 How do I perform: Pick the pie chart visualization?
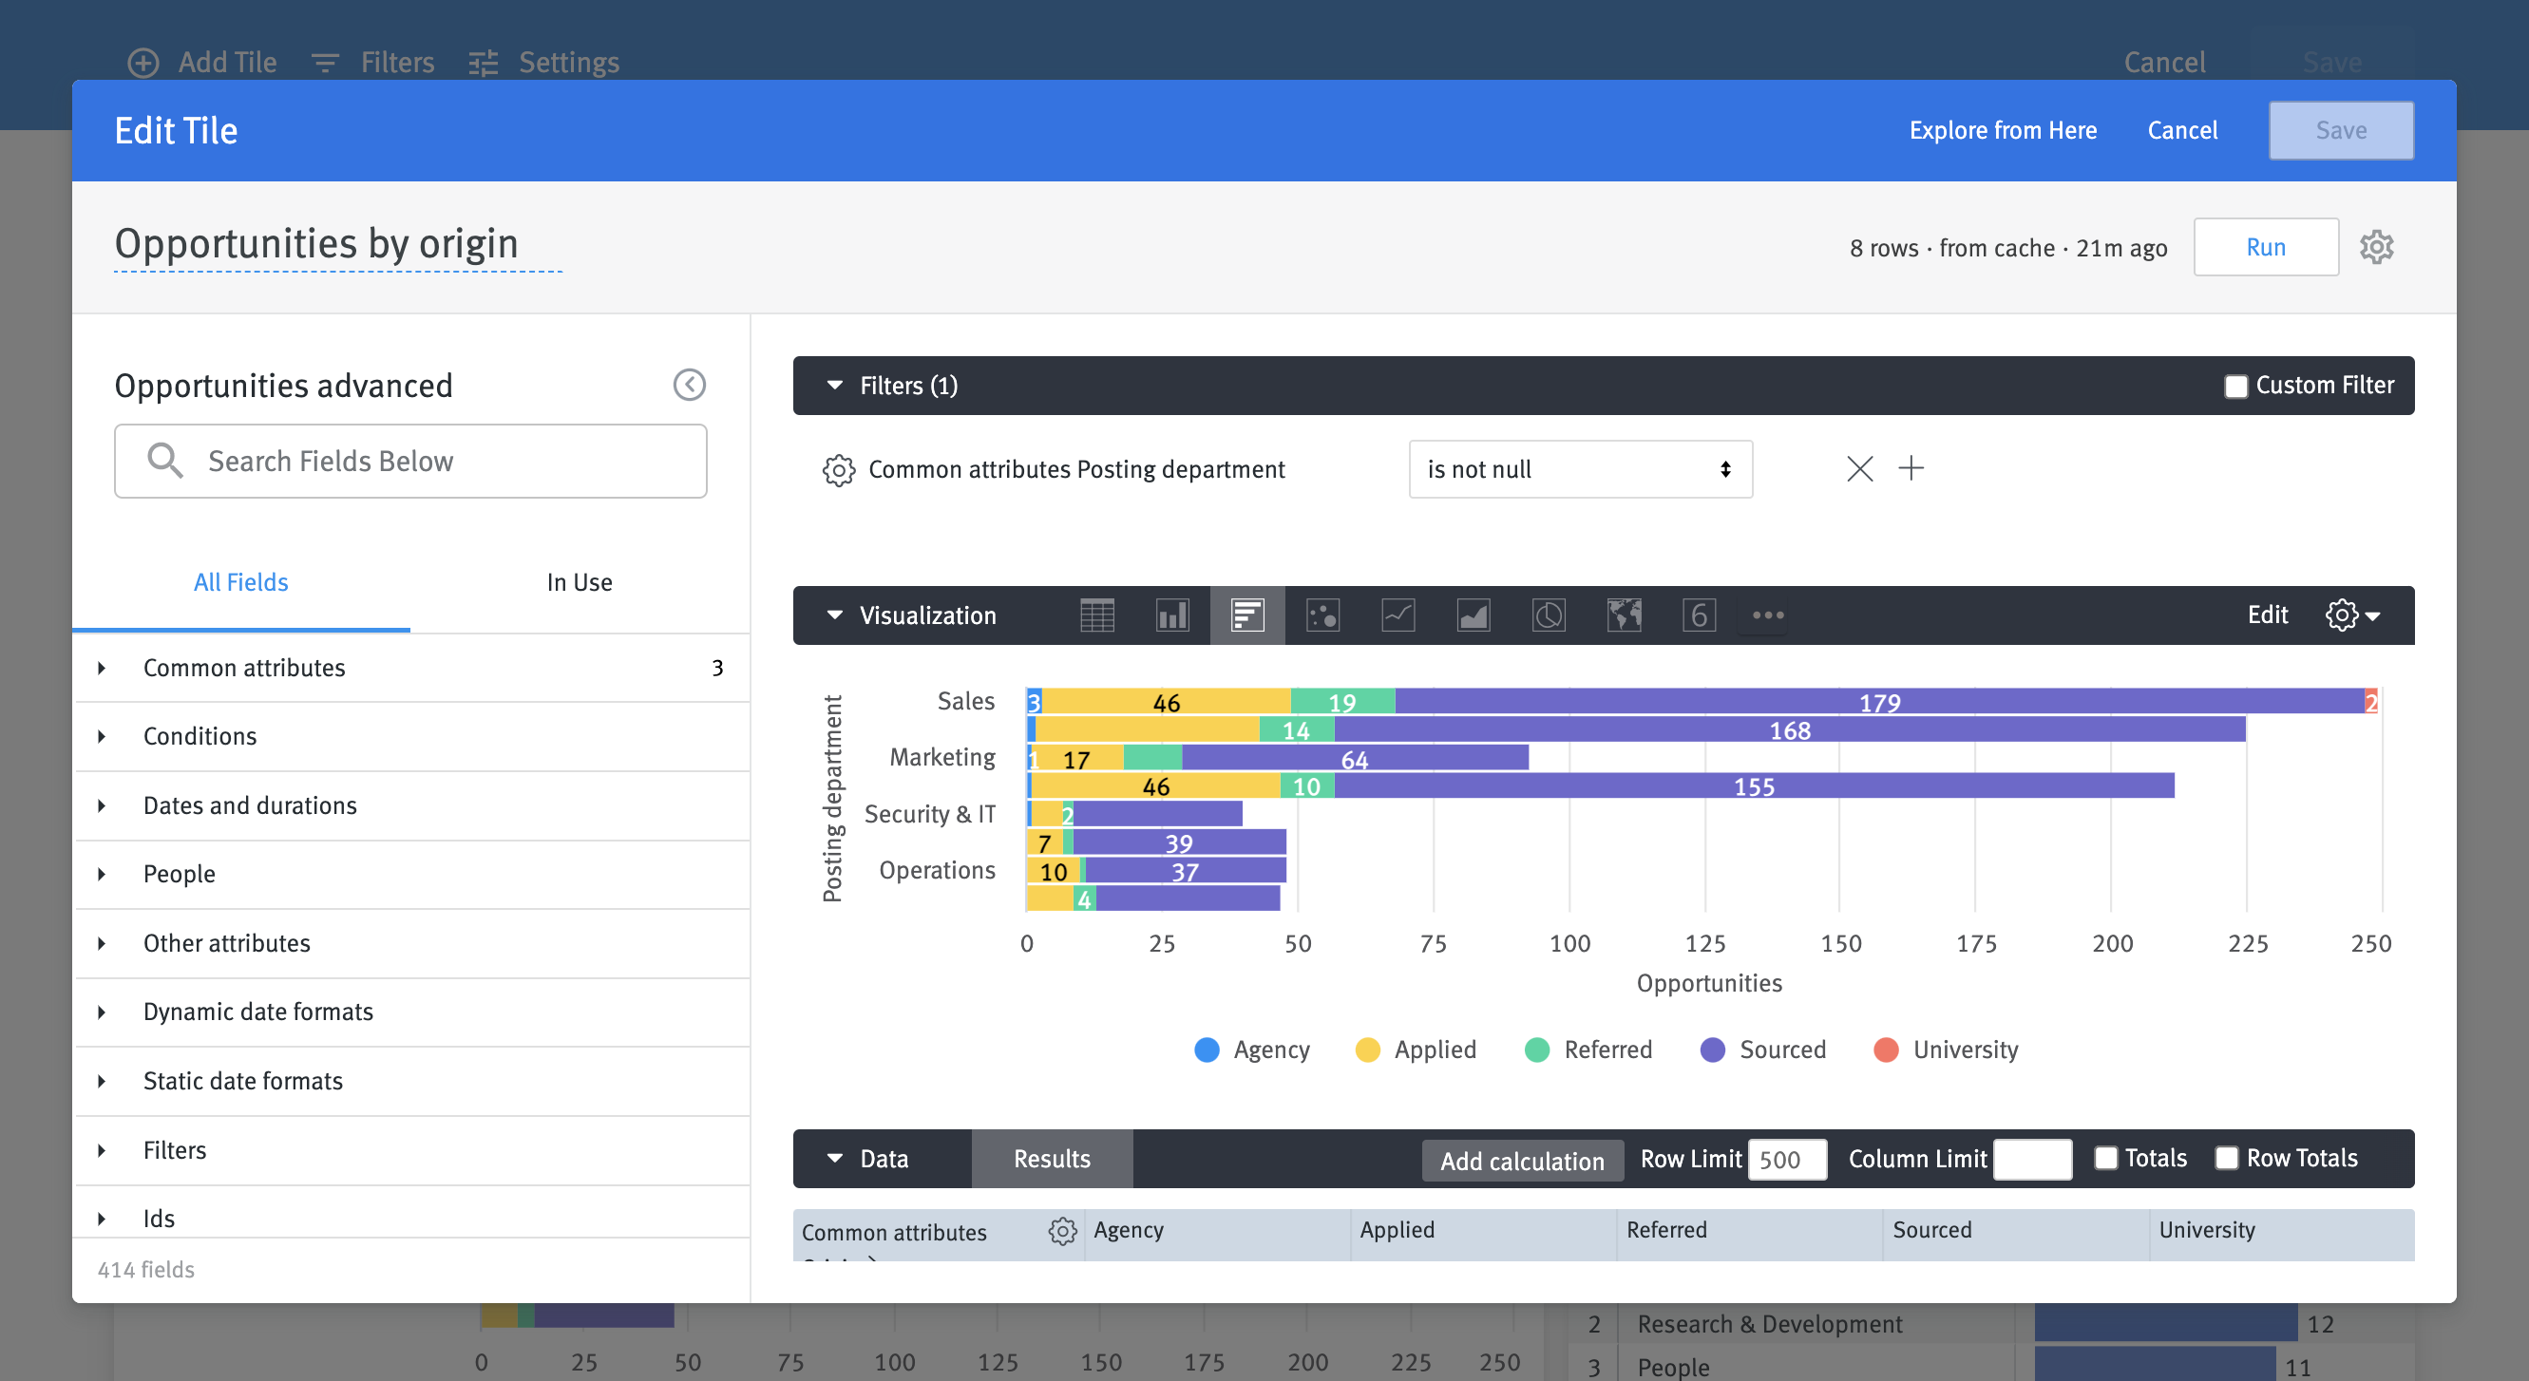tap(1549, 615)
